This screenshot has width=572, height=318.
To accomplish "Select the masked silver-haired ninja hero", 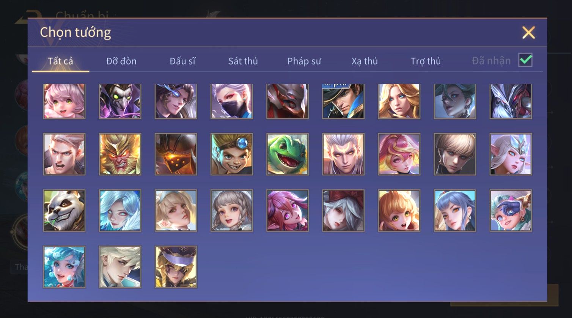I will point(232,101).
